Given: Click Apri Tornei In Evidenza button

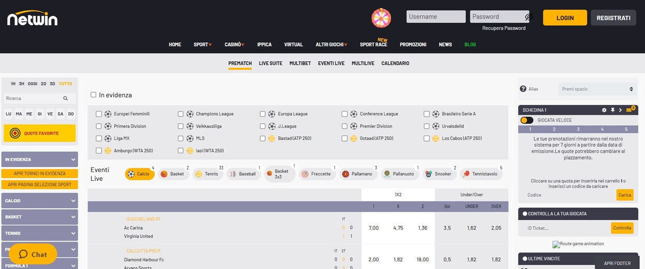Looking at the screenshot, I should point(40,174).
